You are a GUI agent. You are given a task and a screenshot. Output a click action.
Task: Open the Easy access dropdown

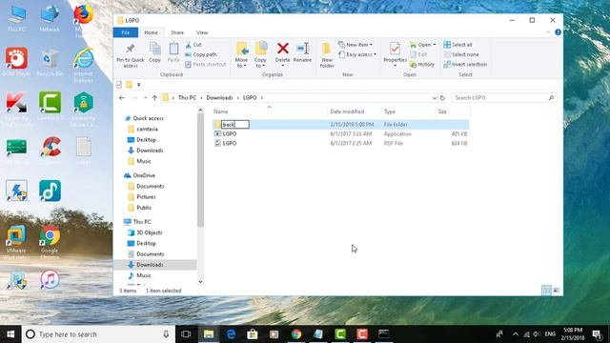coord(357,54)
